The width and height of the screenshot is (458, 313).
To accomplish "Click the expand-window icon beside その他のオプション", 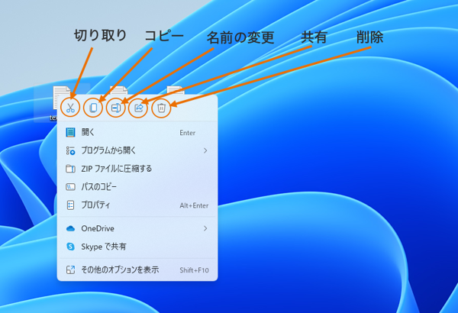I will (70, 269).
